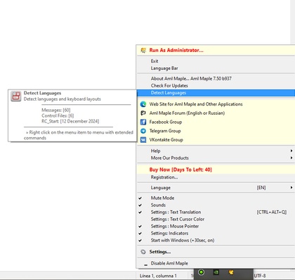The image size is (295, 280).
Task: Click the gear icon beside Settings...
Action: (x=143, y=252)
